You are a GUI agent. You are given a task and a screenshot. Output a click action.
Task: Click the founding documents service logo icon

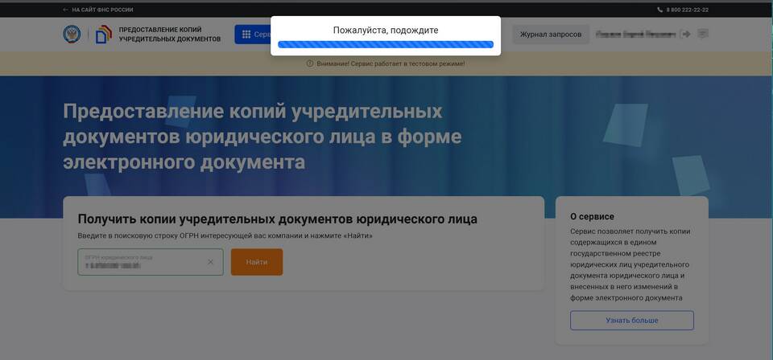pyautogui.click(x=104, y=35)
